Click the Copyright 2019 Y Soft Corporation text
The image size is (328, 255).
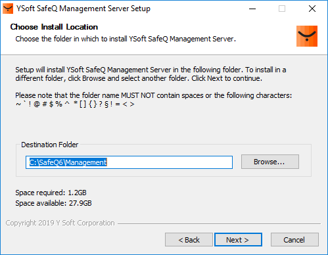pyautogui.click(x=60, y=223)
